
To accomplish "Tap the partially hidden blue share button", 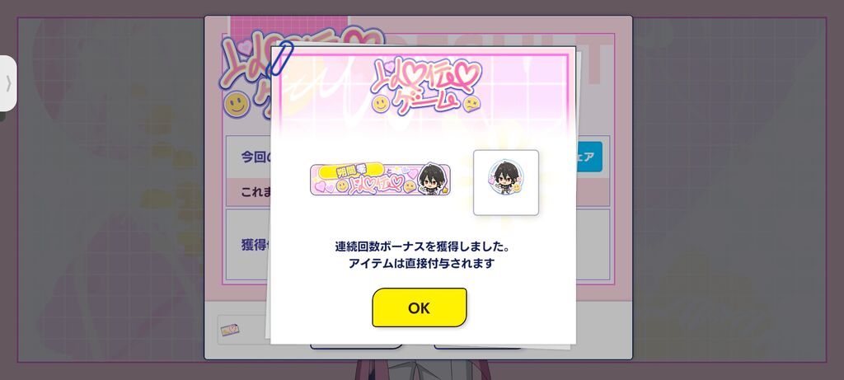I will click(588, 157).
